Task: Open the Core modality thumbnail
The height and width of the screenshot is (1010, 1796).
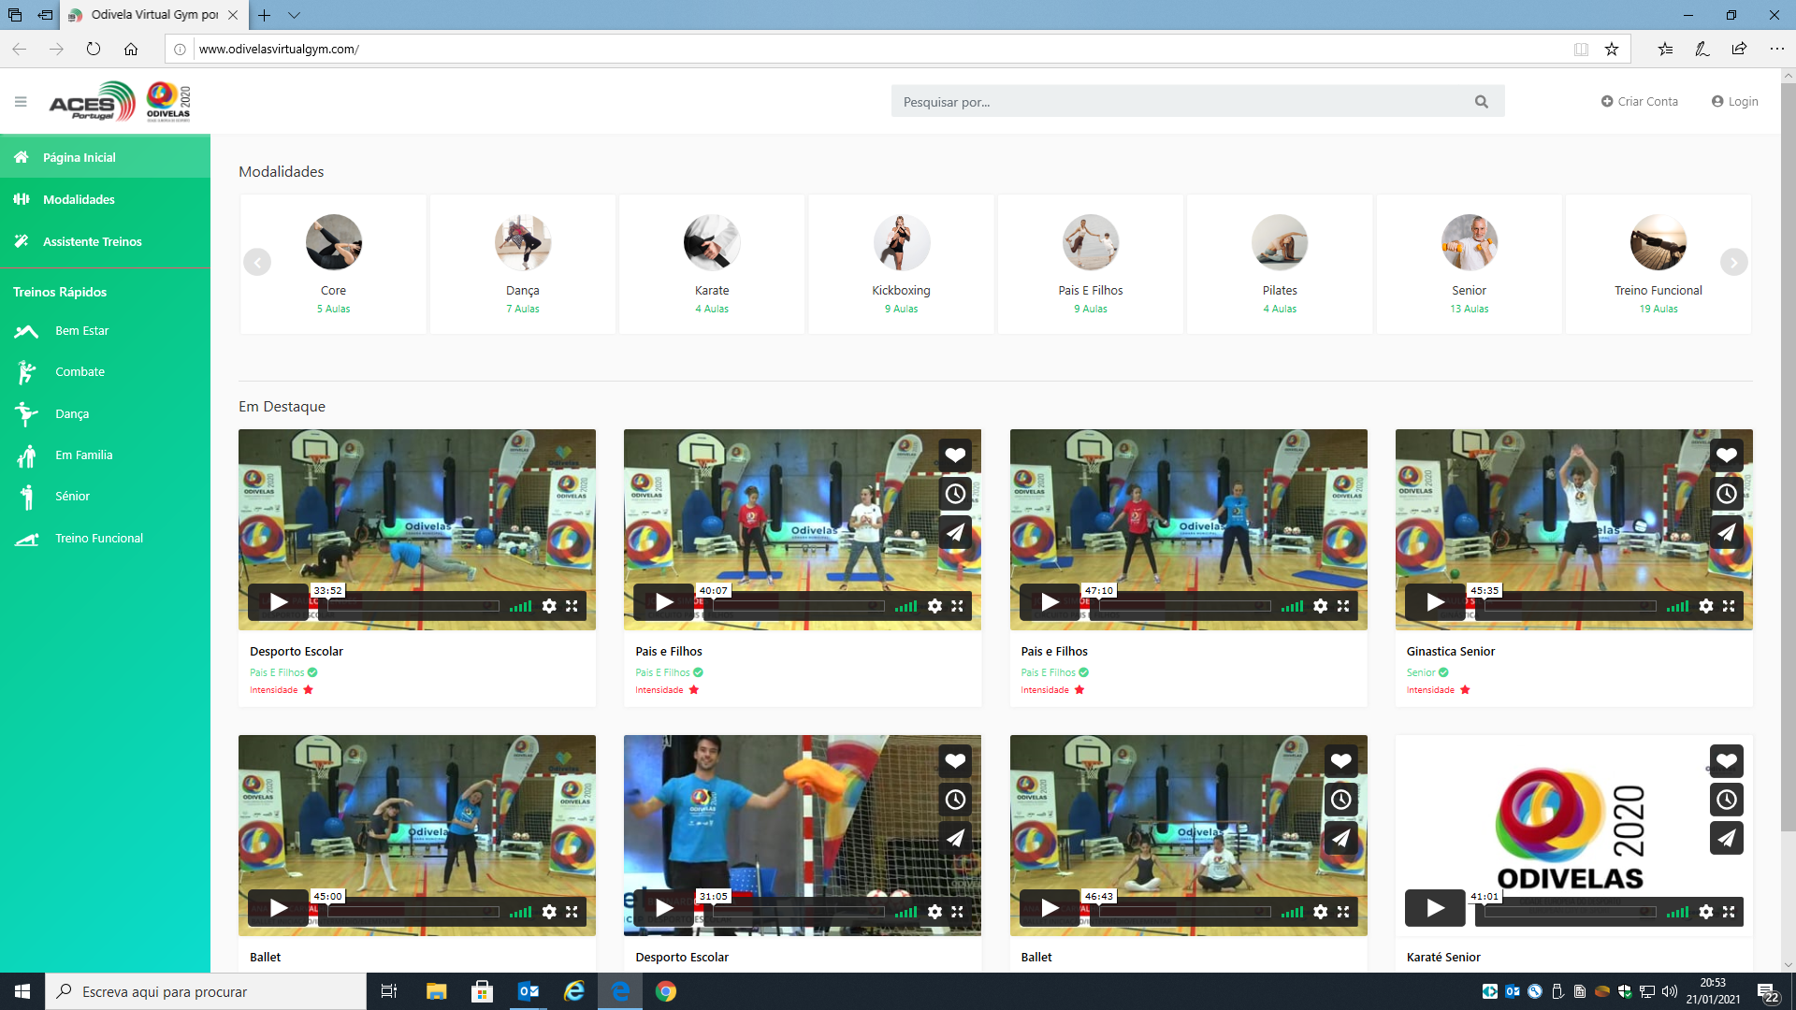Action: 333,242
